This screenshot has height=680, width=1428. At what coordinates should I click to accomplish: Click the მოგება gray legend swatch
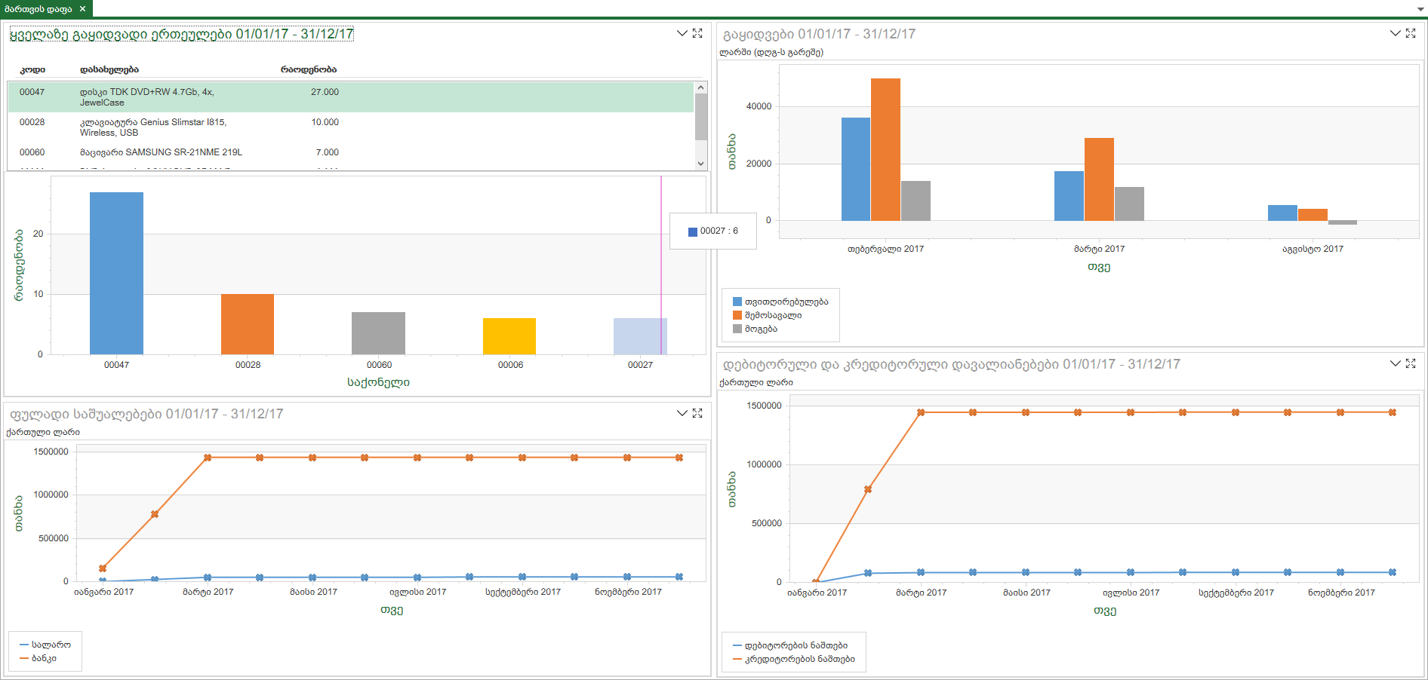737,329
